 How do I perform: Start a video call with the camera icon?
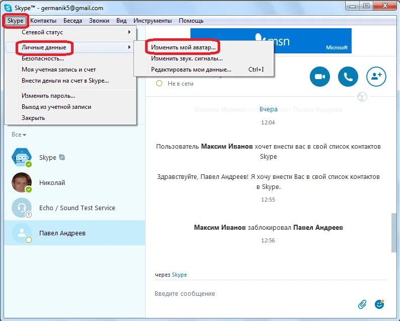tap(319, 77)
